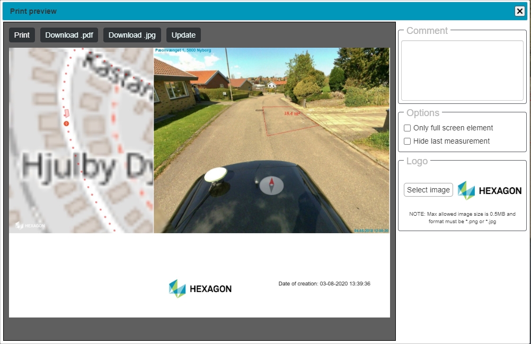Toggle the Hide last measurement checkbox
This screenshot has width=531, height=344.
coord(408,141)
